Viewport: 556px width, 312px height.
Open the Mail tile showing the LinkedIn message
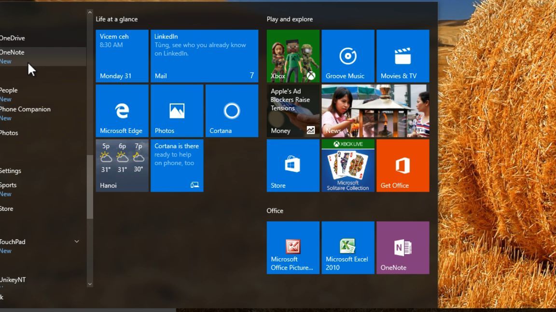tap(205, 56)
